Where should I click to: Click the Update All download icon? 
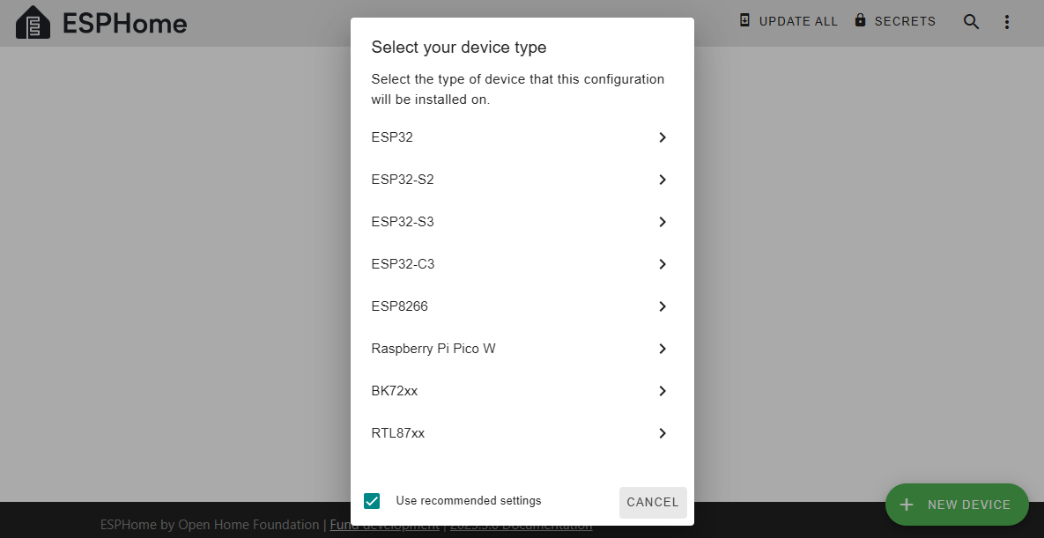745,20
